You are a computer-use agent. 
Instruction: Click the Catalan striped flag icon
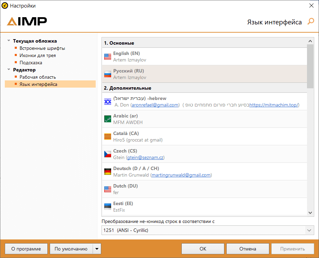[x=108, y=136]
